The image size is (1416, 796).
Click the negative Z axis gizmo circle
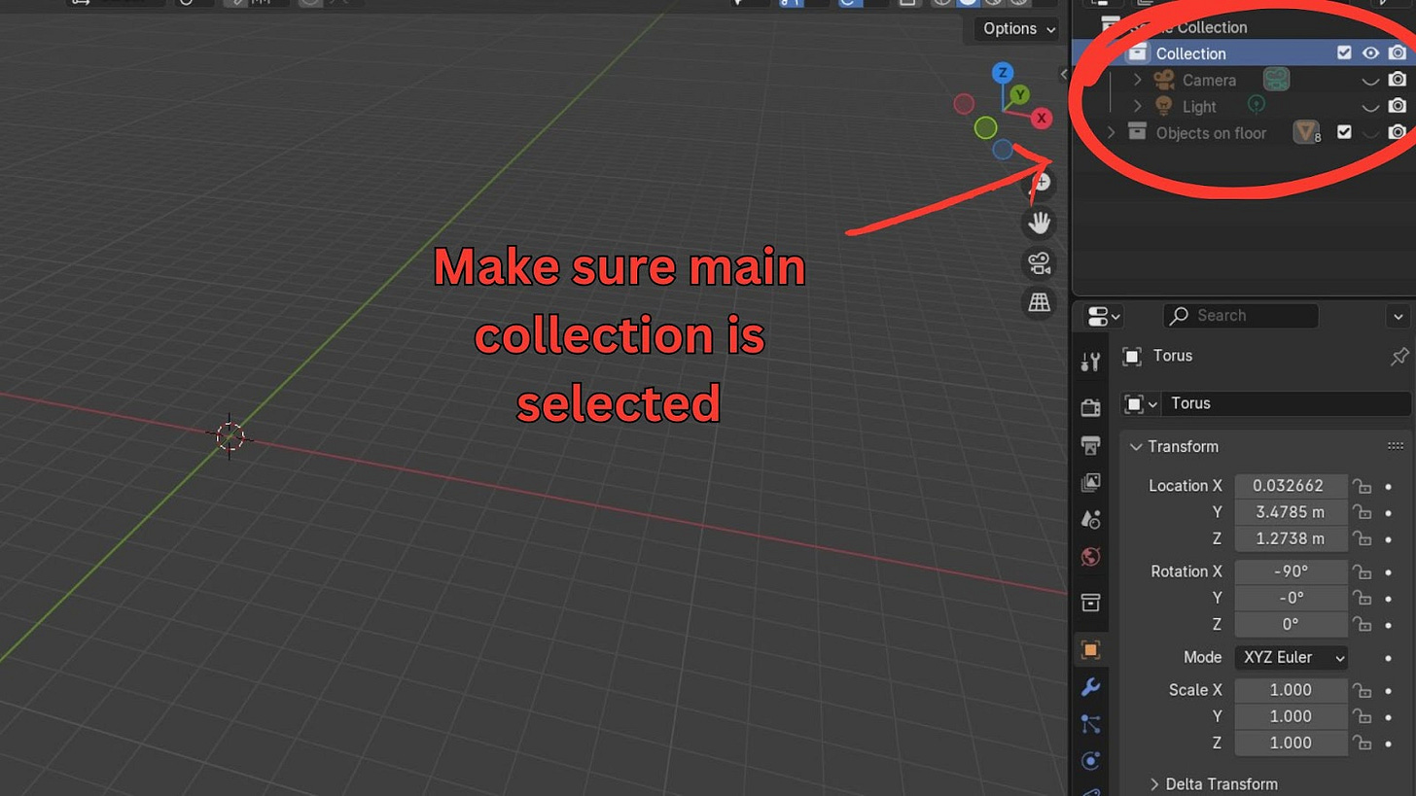point(1003,149)
